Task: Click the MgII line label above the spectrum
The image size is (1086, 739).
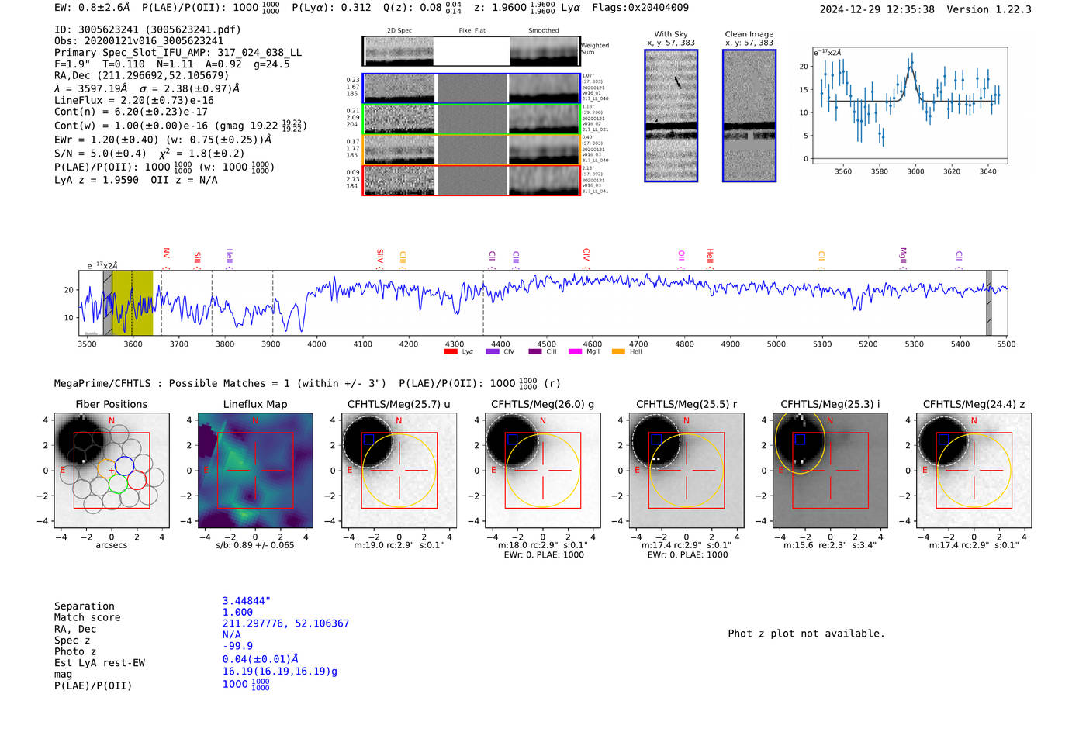Action: click(903, 256)
